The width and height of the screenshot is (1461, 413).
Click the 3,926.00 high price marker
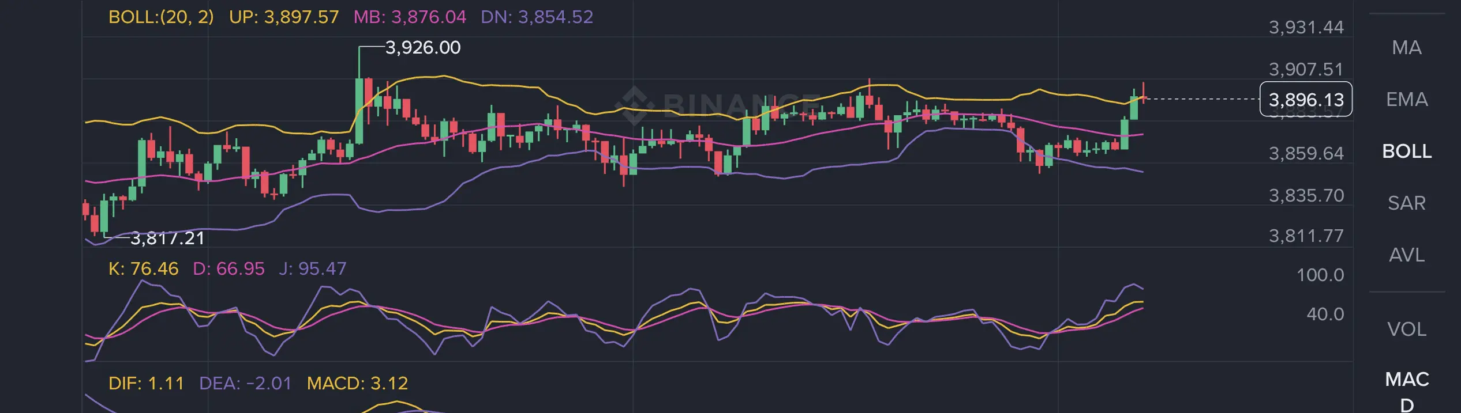(422, 47)
